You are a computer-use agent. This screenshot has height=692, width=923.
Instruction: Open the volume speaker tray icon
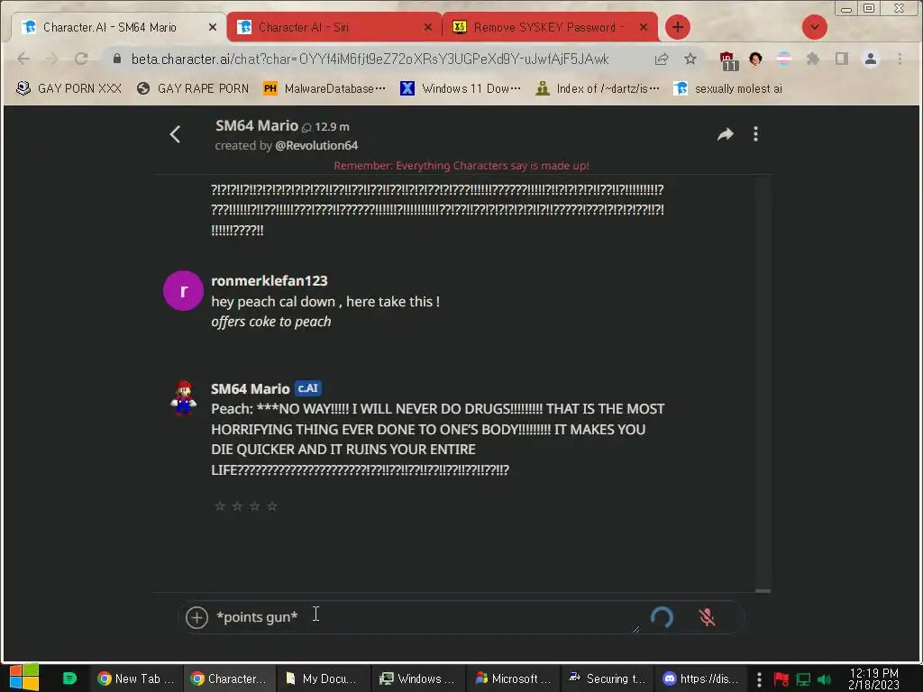pos(825,679)
